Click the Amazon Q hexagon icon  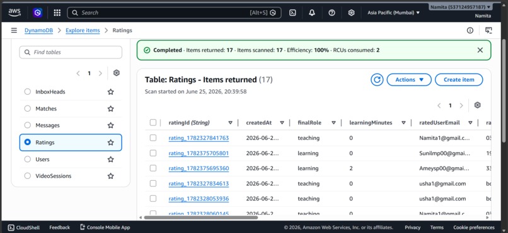[38, 13]
